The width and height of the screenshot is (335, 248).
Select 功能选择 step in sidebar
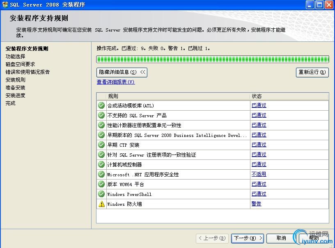15,57
